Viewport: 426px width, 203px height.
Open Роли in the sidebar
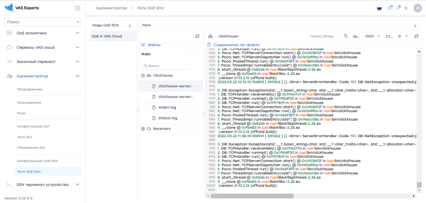(x=21, y=113)
